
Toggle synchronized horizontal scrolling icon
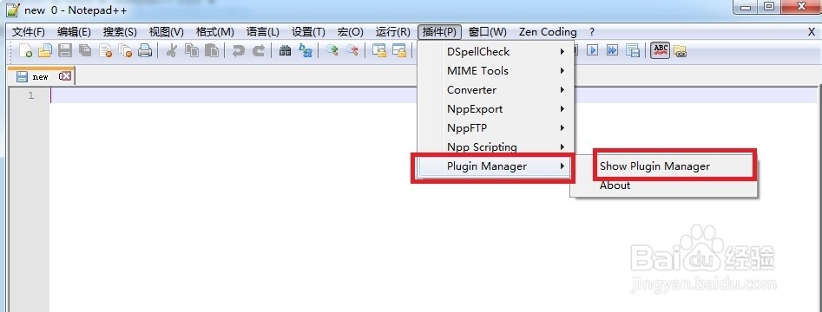click(x=399, y=51)
